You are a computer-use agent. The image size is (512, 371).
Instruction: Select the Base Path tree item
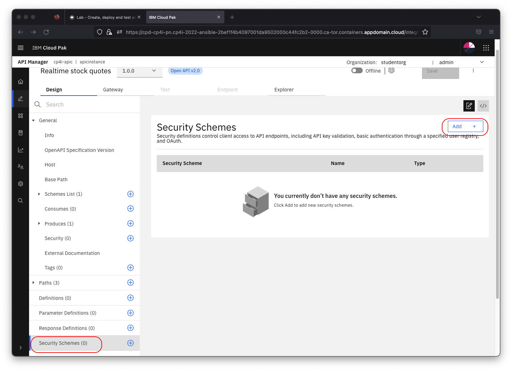click(x=56, y=179)
